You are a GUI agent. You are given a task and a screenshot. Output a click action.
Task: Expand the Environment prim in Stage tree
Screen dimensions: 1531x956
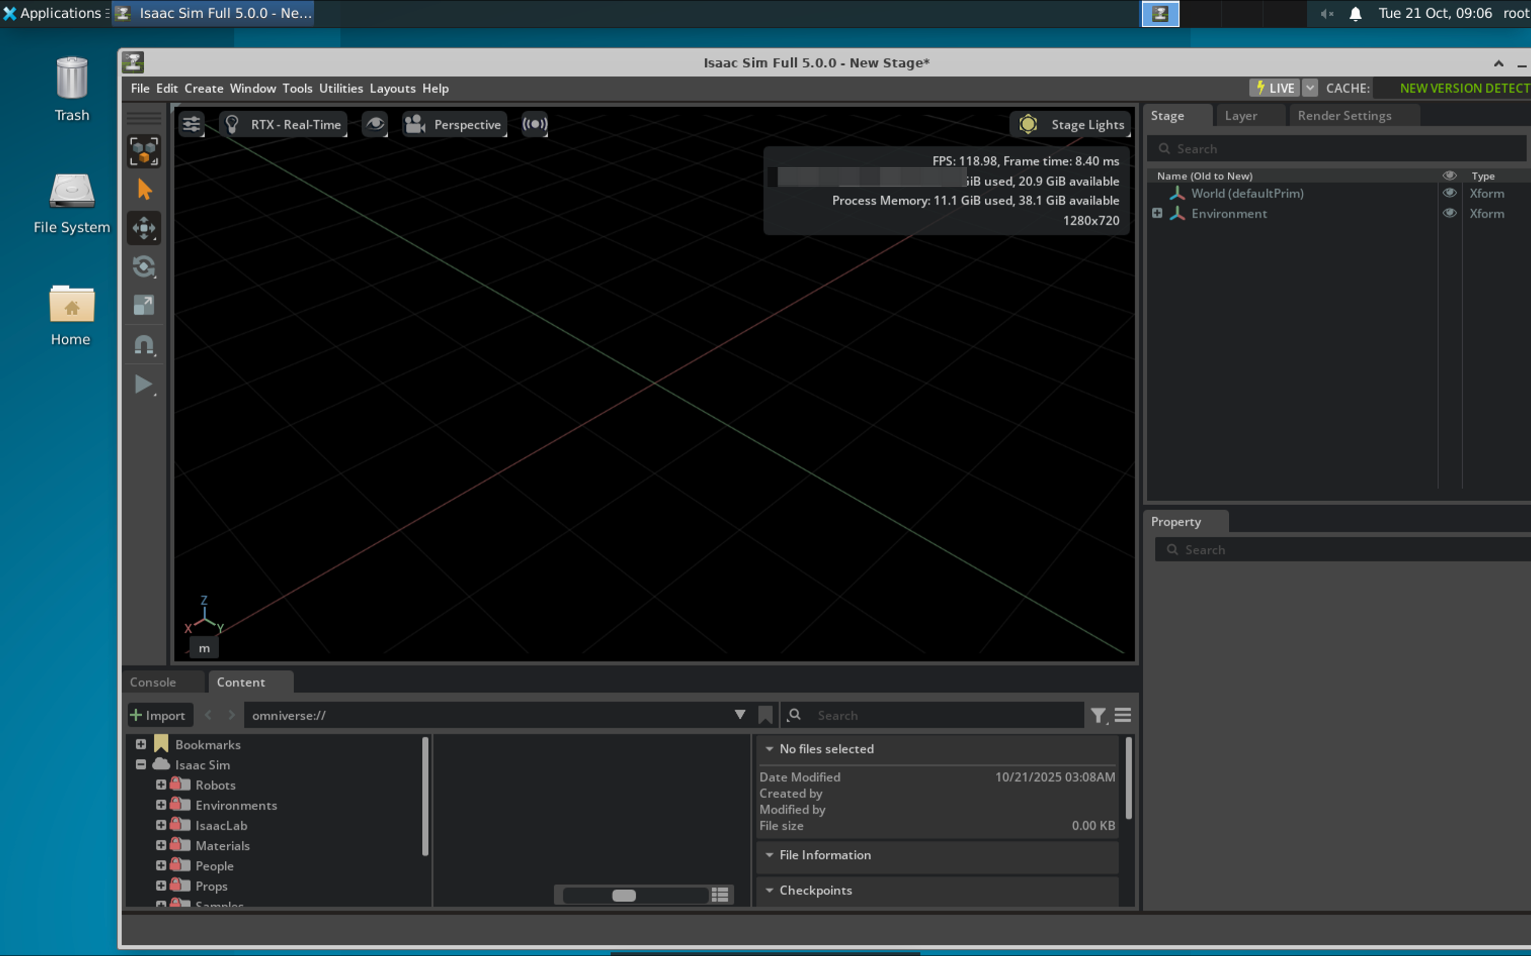pyautogui.click(x=1157, y=213)
